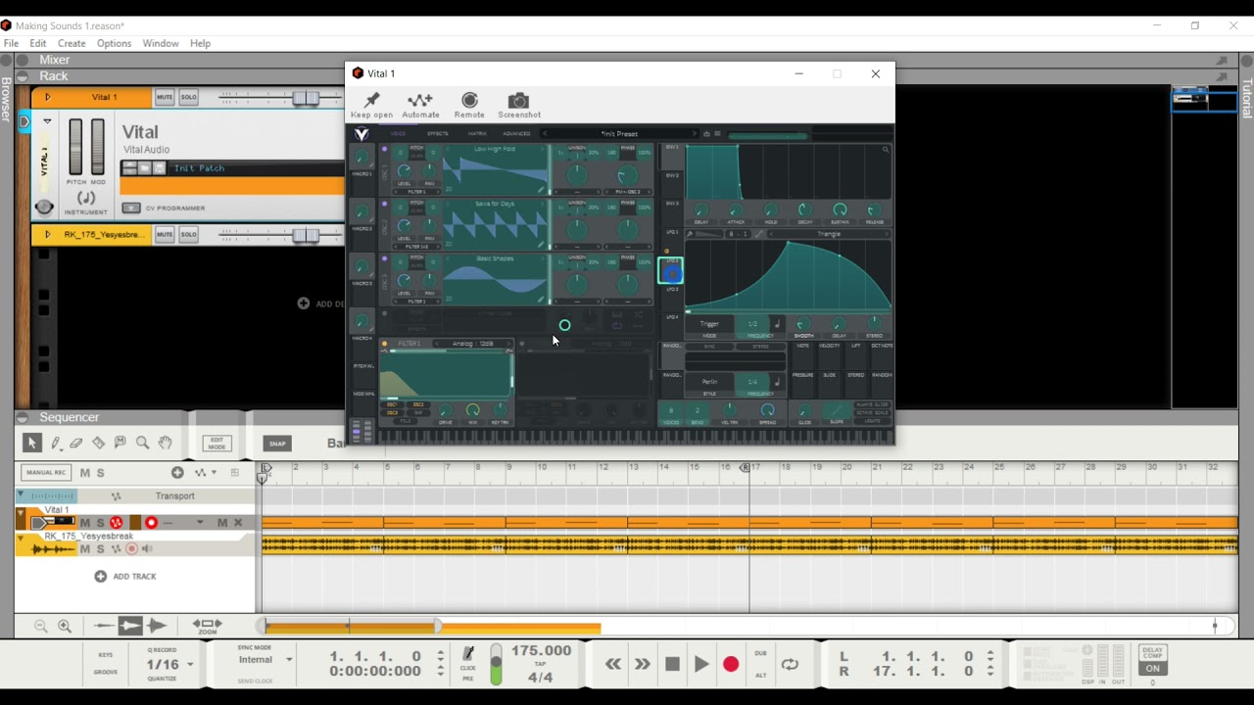Open the CV Programmer fold button
The height and width of the screenshot is (705, 1254).
[x=131, y=208]
